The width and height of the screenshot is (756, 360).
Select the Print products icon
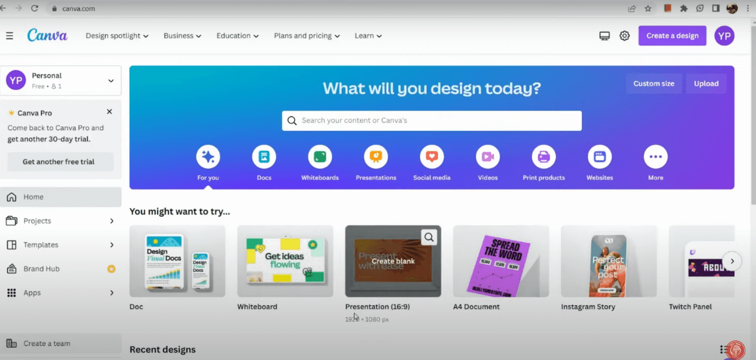544,157
